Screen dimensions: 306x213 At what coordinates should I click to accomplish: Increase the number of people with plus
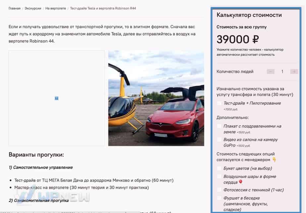click(x=294, y=72)
